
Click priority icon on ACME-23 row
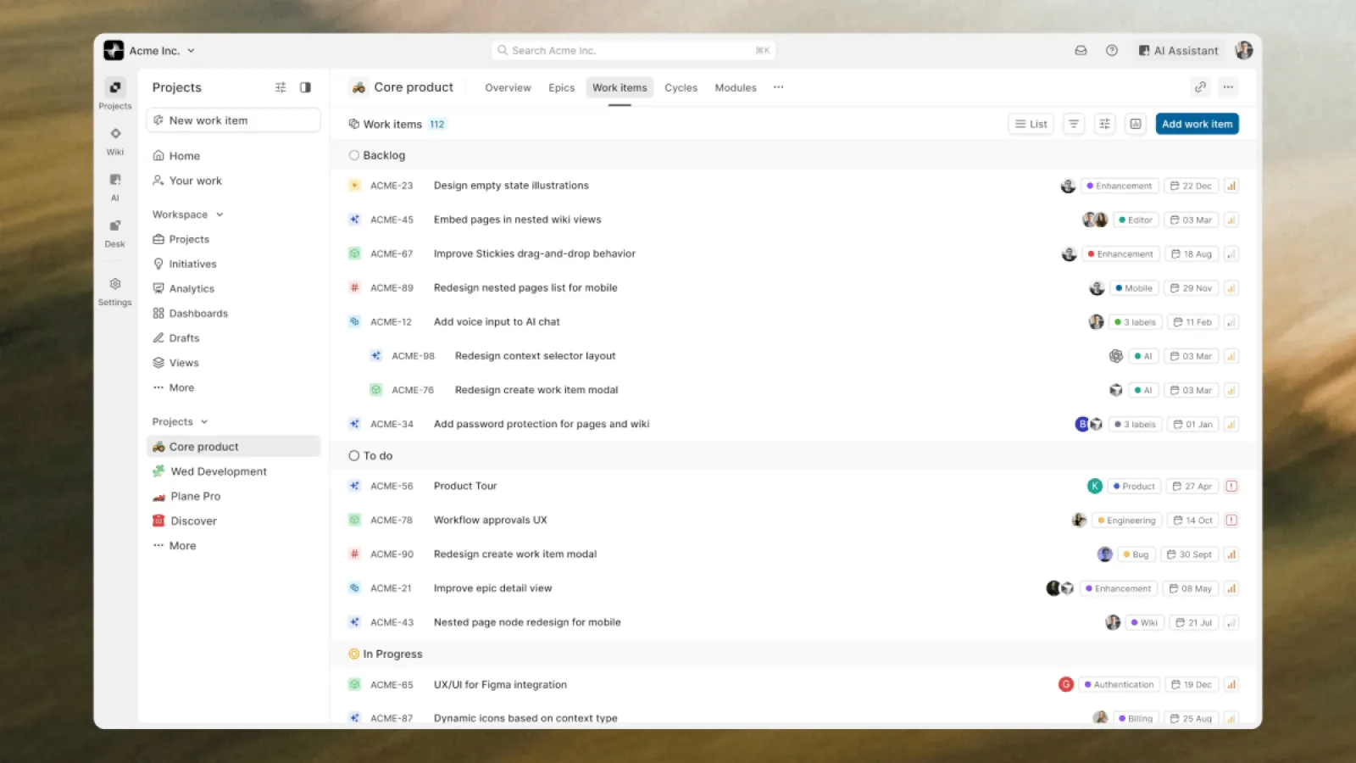tap(1231, 186)
